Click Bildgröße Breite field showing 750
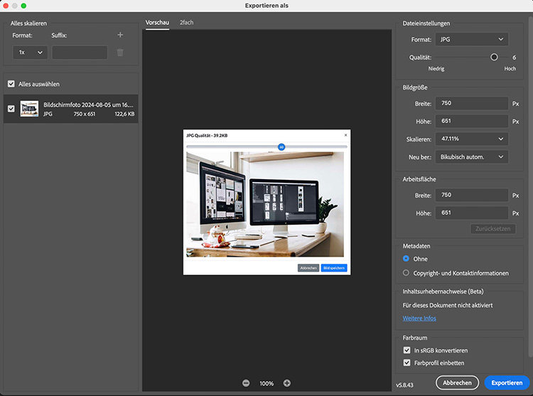Viewport: 533px width, 396px height. pos(472,103)
